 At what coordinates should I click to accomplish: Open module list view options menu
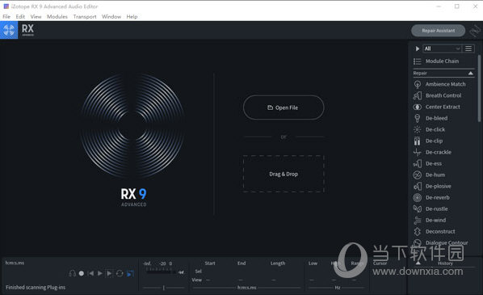(x=468, y=48)
